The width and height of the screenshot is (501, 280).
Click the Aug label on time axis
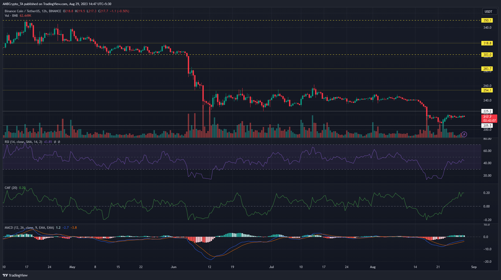coord(373,267)
